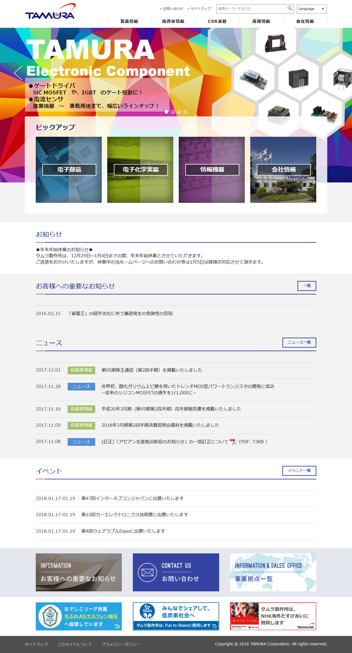Open the ちふれASエルフェン埼玉 sponsor banner

click(x=79, y=616)
